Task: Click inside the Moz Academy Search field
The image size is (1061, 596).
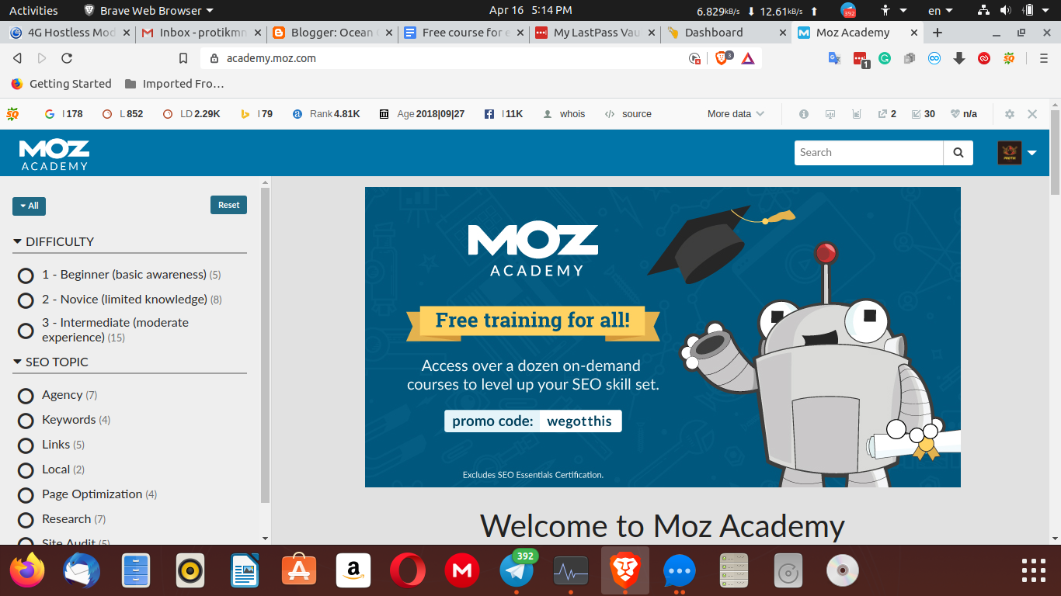Action: tap(868, 153)
